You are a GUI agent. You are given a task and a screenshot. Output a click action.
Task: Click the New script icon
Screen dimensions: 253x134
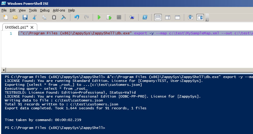(x=6, y=17)
